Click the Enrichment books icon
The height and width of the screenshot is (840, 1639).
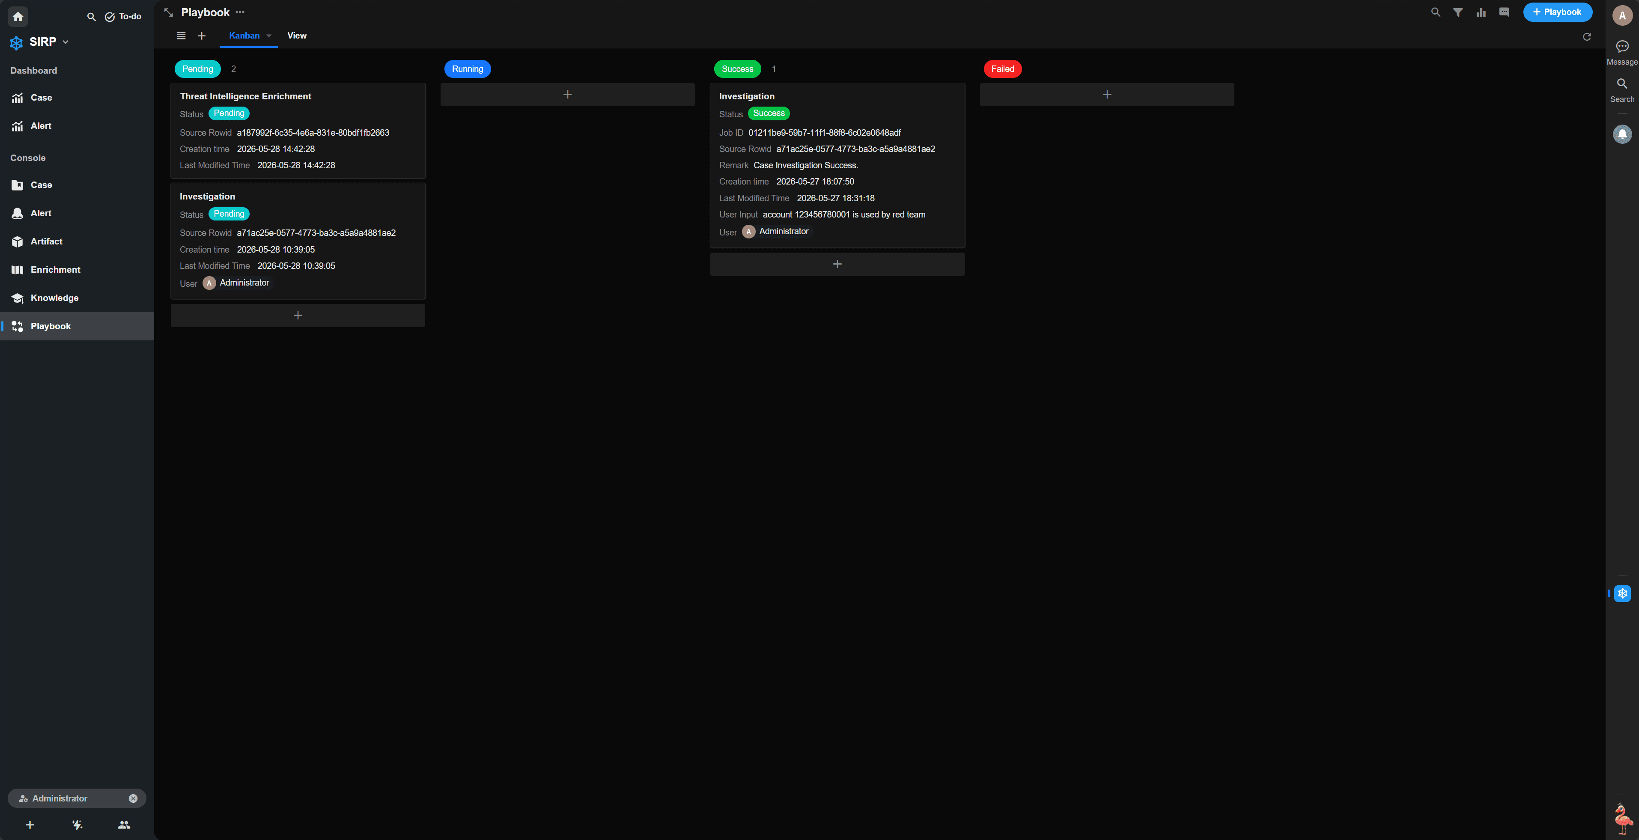pos(17,270)
